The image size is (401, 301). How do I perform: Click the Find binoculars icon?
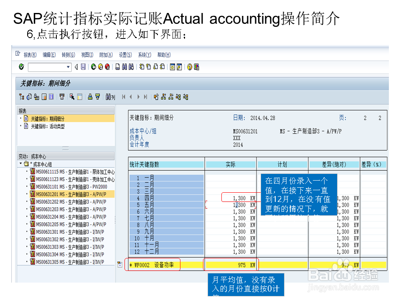[124, 67]
